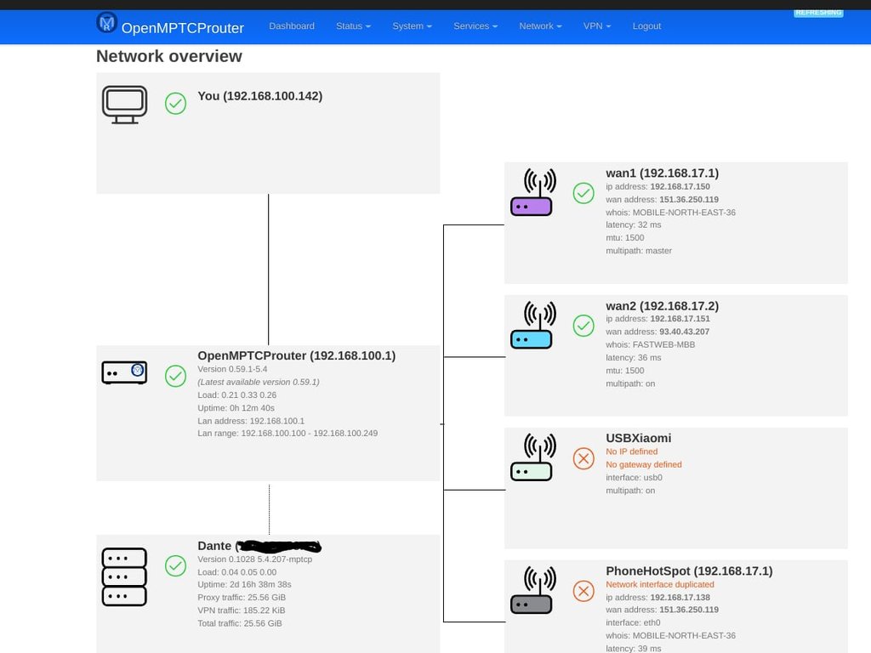Click the Network interface duplicated warning

pyautogui.click(x=660, y=585)
